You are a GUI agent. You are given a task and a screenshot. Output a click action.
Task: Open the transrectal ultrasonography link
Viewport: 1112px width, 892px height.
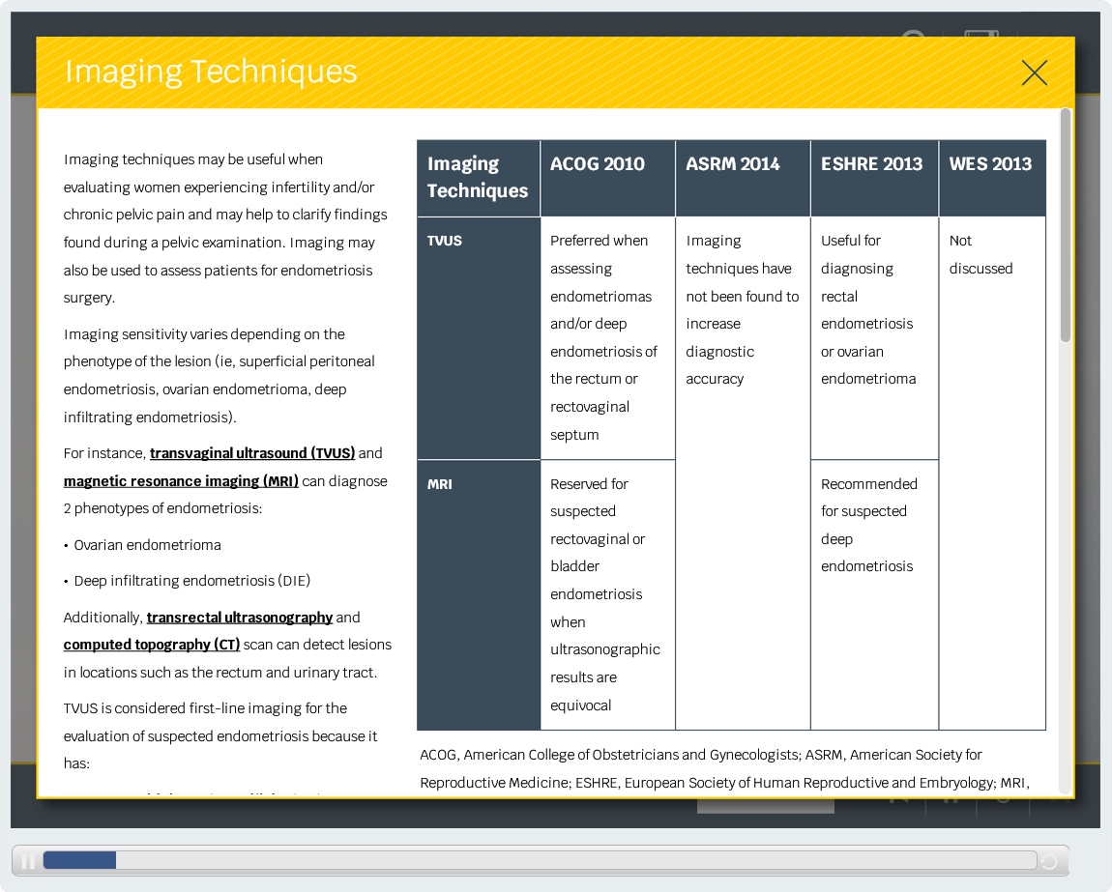click(239, 617)
